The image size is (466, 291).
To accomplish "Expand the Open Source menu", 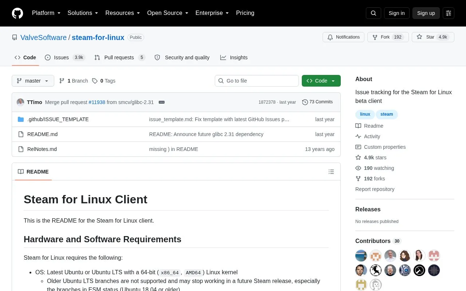I will coord(168,13).
